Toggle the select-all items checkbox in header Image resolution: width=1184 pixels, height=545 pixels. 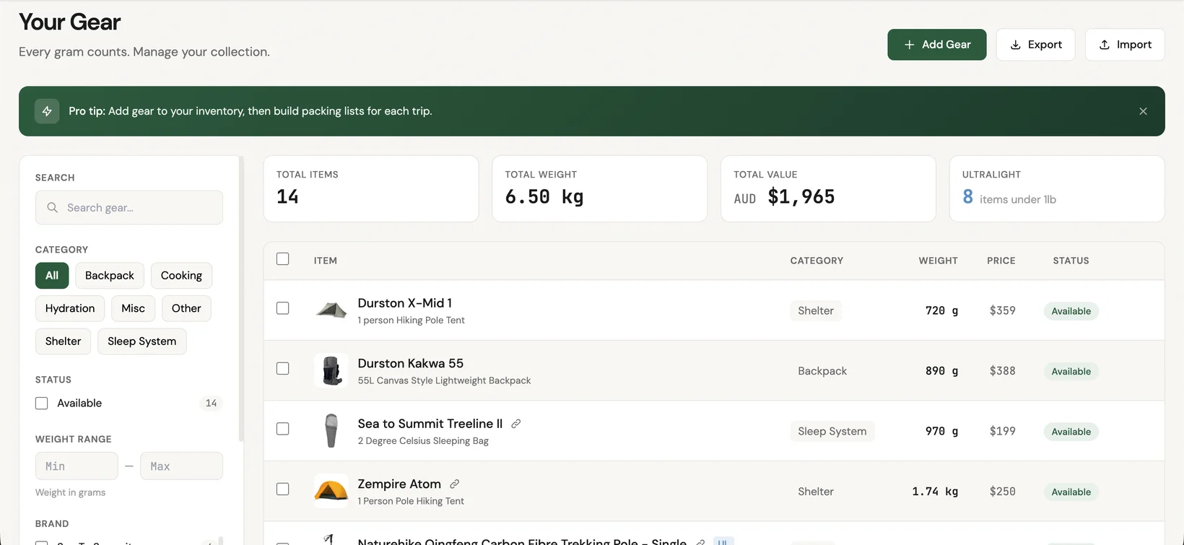283,259
